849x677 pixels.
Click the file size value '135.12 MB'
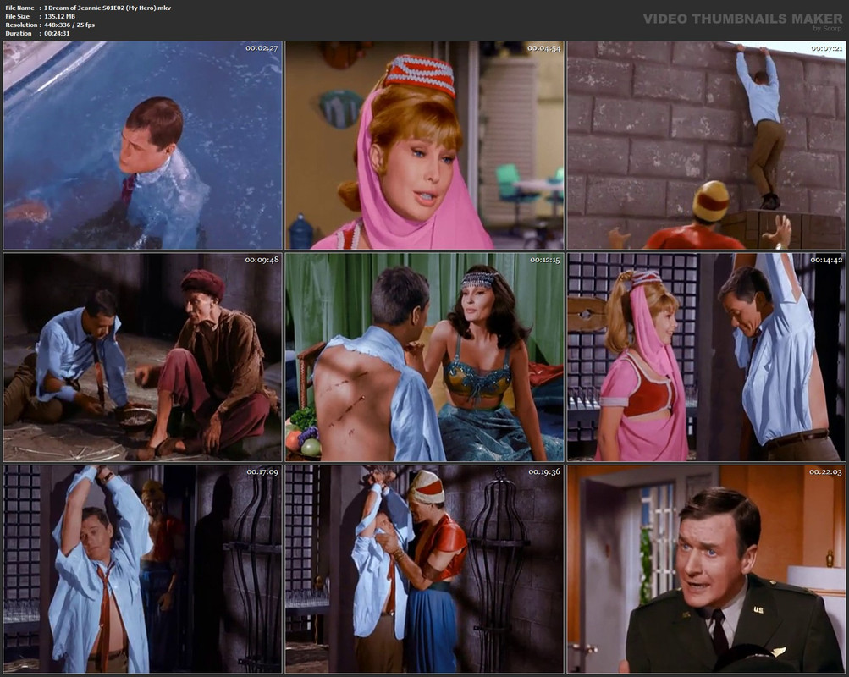[59, 17]
